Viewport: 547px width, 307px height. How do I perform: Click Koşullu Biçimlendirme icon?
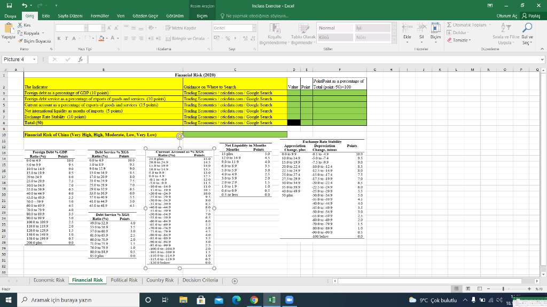(275, 29)
